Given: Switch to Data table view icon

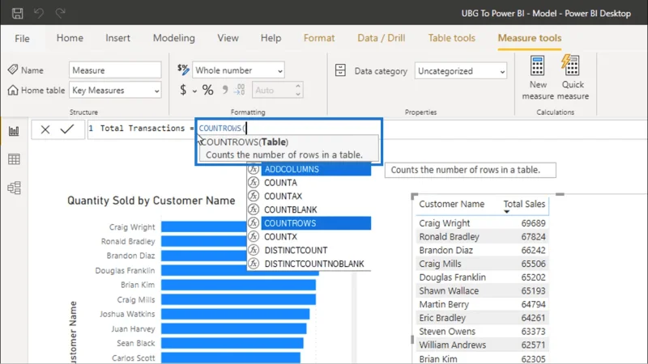Looking at the screenshot, I should [14, 159].
